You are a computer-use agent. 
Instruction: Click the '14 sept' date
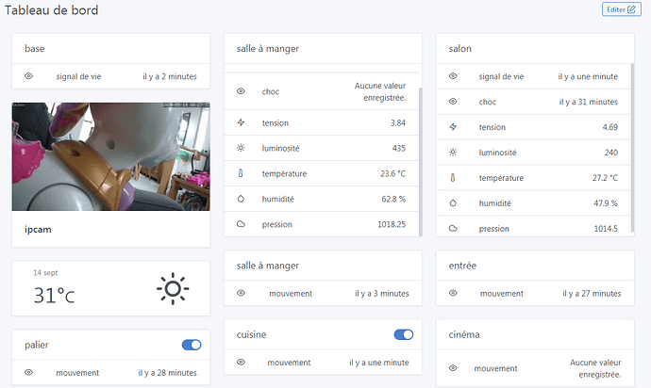pos(45,273)
